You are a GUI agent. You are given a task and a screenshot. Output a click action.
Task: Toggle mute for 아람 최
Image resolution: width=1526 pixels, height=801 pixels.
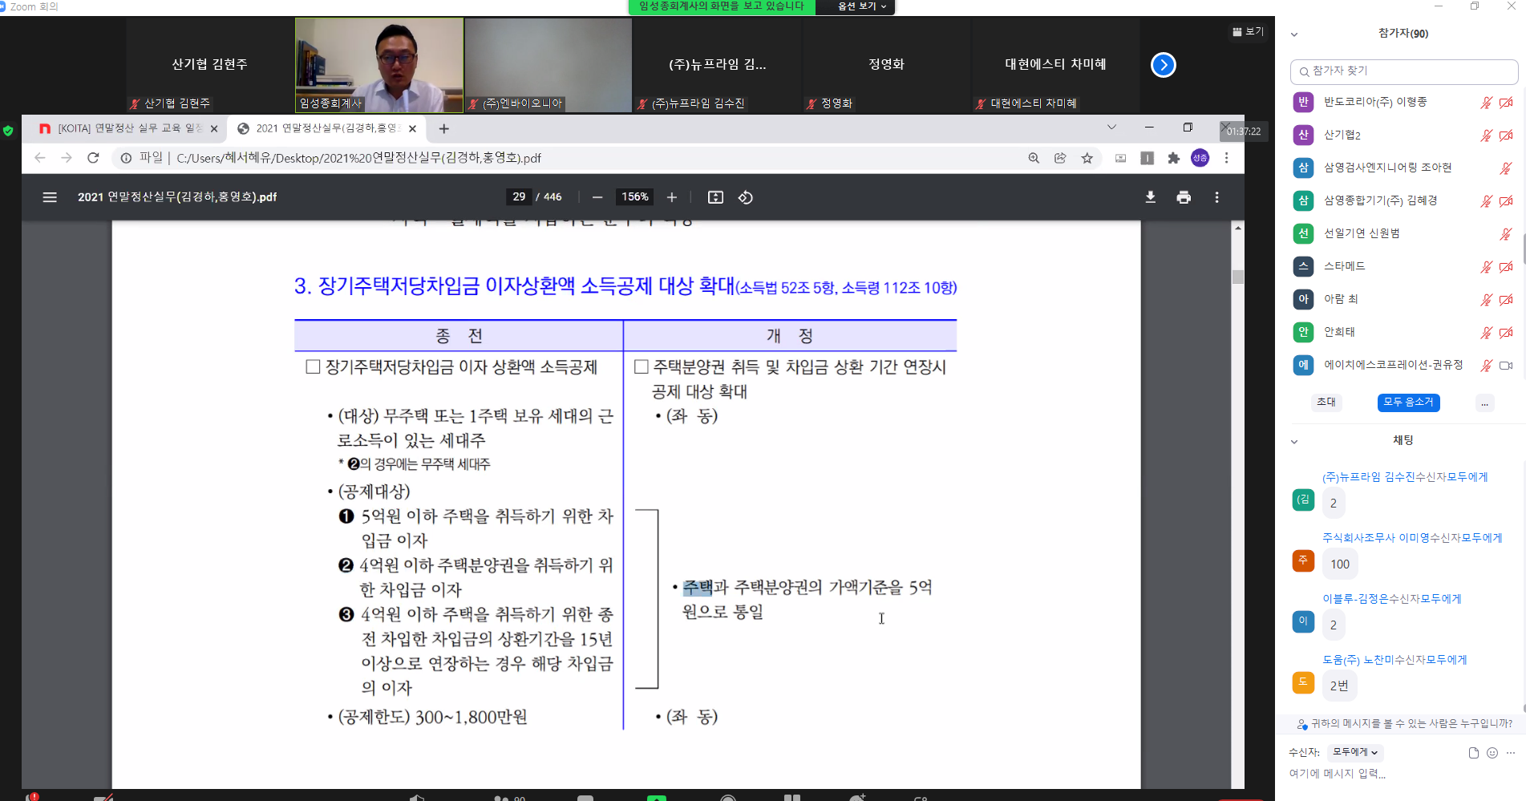point(1486,300)
